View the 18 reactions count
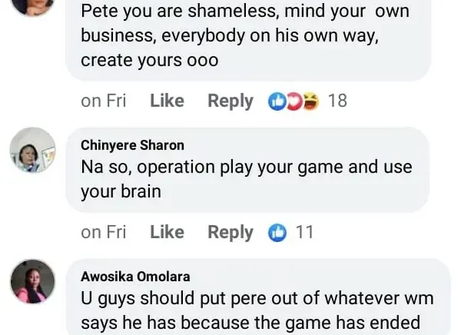The height and width of the screenshot is (335, 461). (337, 101)
